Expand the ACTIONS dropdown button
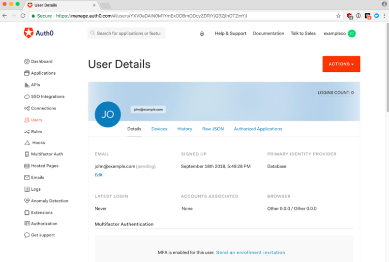The height and width of the screenshot is (262, 389). pos(341,64)
